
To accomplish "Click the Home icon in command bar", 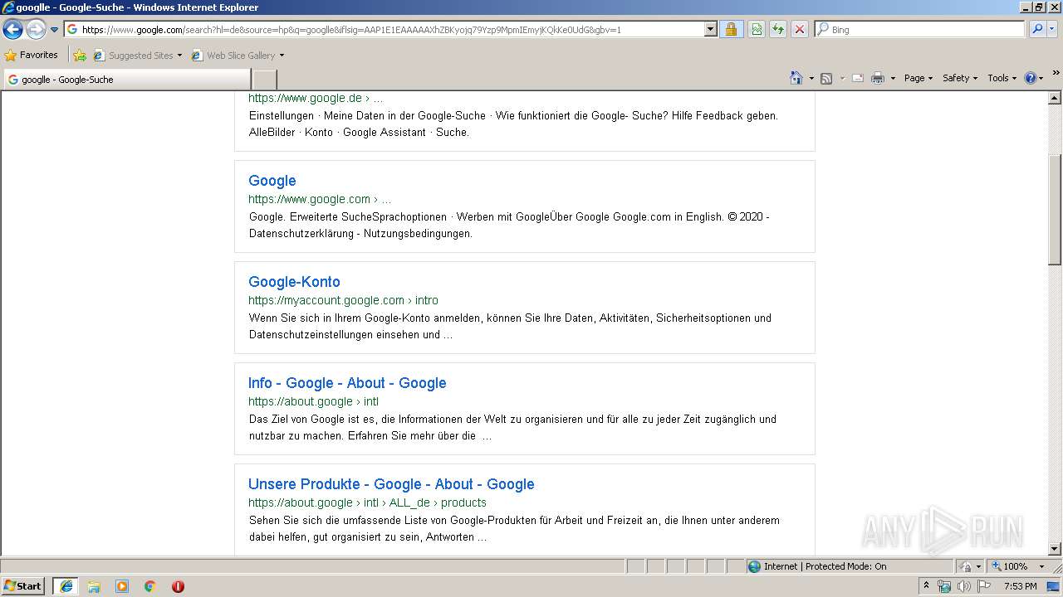I will [x=796, y=78].
